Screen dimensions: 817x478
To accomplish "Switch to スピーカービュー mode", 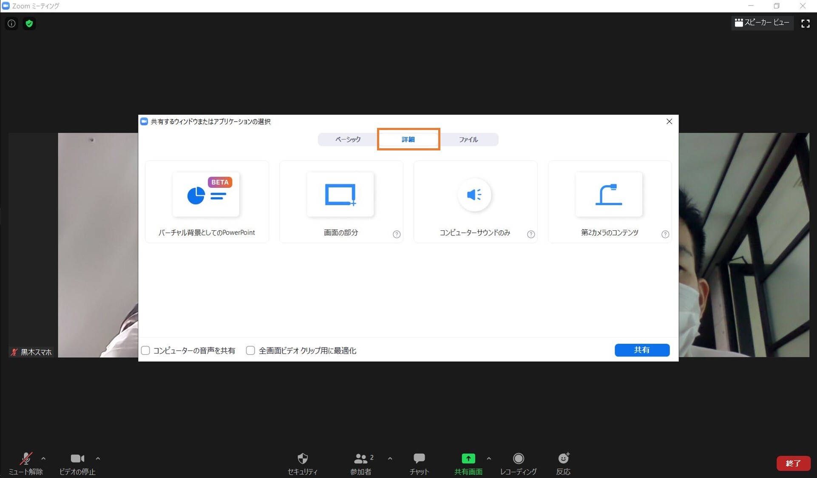I will pyautogui.click(x=762, y=23).
